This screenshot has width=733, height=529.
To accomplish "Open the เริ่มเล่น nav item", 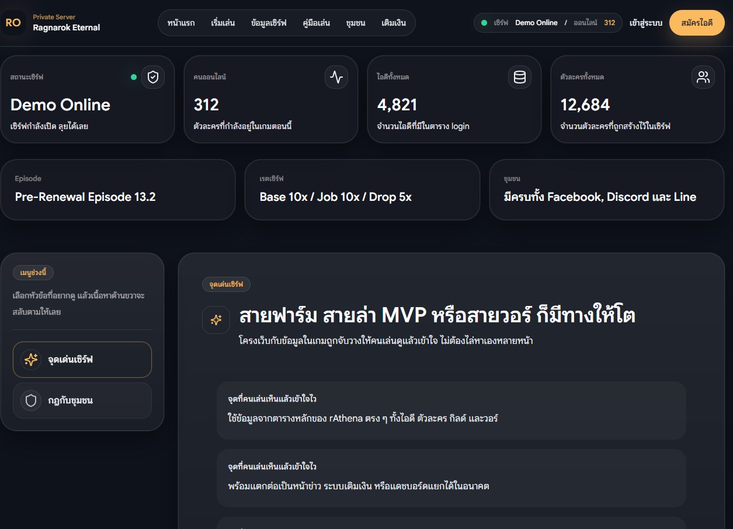I will tap(223, 23).
